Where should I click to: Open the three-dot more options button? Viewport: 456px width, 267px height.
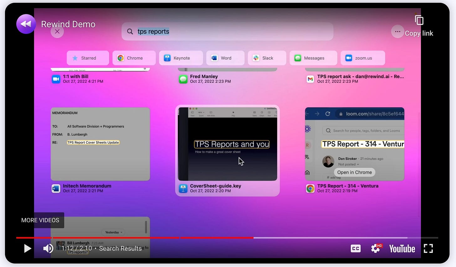pyautogui.click(x=397, y=31)
